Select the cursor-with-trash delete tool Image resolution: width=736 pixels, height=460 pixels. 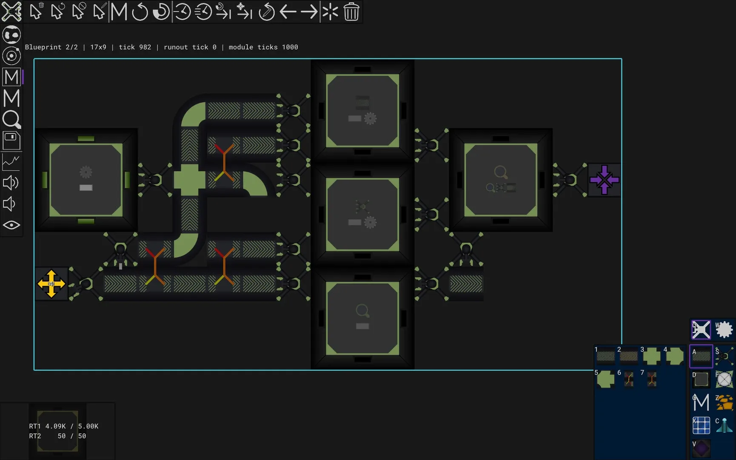point(37,11)
